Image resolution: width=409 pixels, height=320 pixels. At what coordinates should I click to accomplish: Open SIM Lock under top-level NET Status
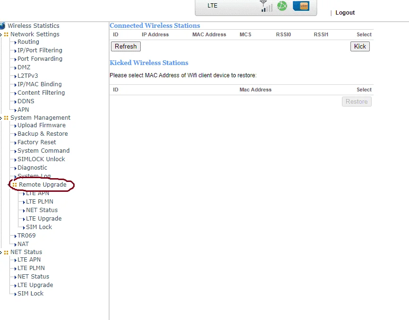(31, 294)
